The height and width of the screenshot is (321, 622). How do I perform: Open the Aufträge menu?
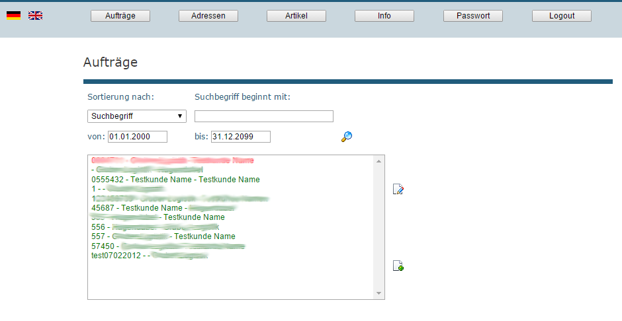120,16
